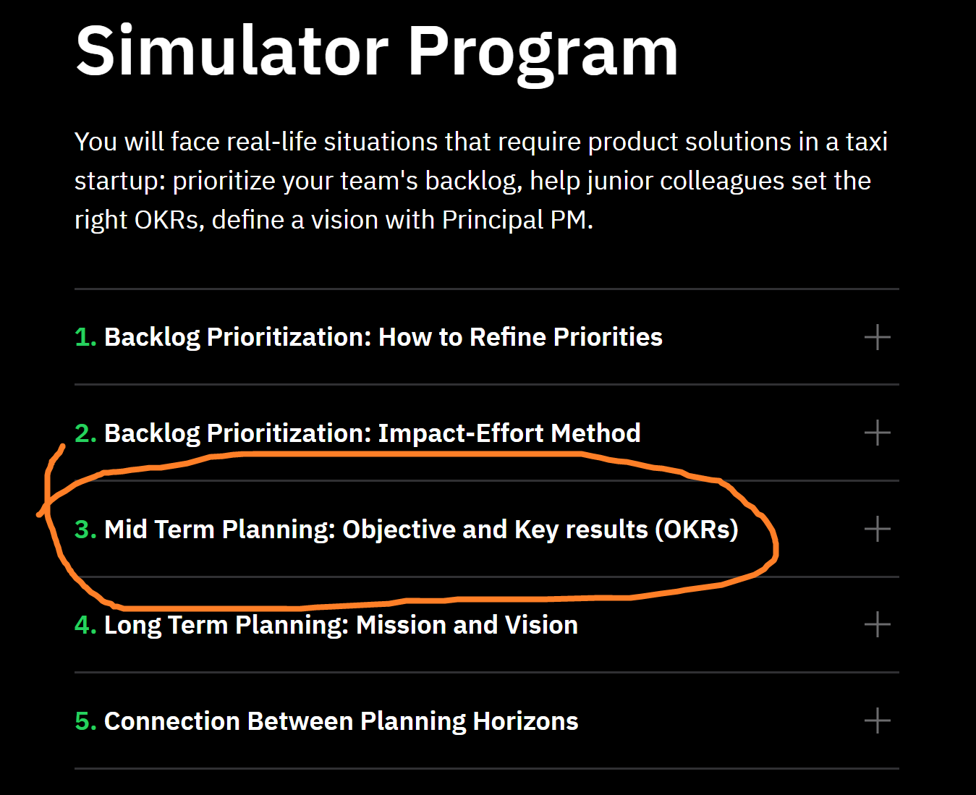Click the plus icon for Long Term Planning
This screenshot has height=795, width=976.
(x=877, y=624)
